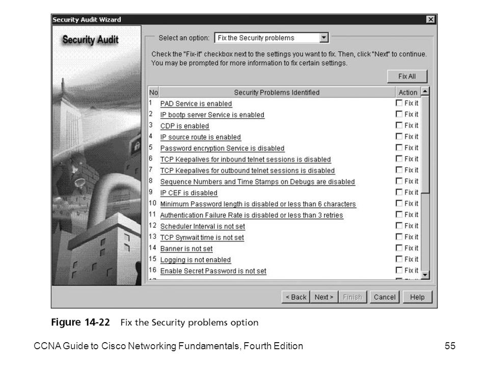The image size is (489, 366).
Task: Check Fix it for Minimum Password length
Action: coord(399,203)
